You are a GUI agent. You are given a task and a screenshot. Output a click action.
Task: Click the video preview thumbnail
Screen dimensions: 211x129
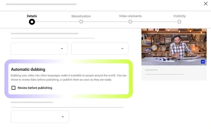[174, 47]
